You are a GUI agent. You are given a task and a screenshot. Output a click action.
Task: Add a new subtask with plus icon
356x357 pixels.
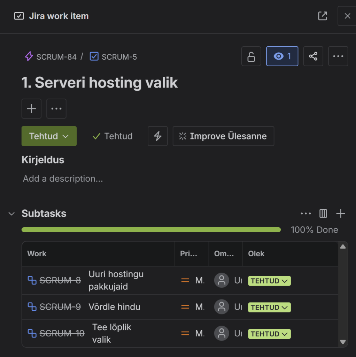click(340, 213)
